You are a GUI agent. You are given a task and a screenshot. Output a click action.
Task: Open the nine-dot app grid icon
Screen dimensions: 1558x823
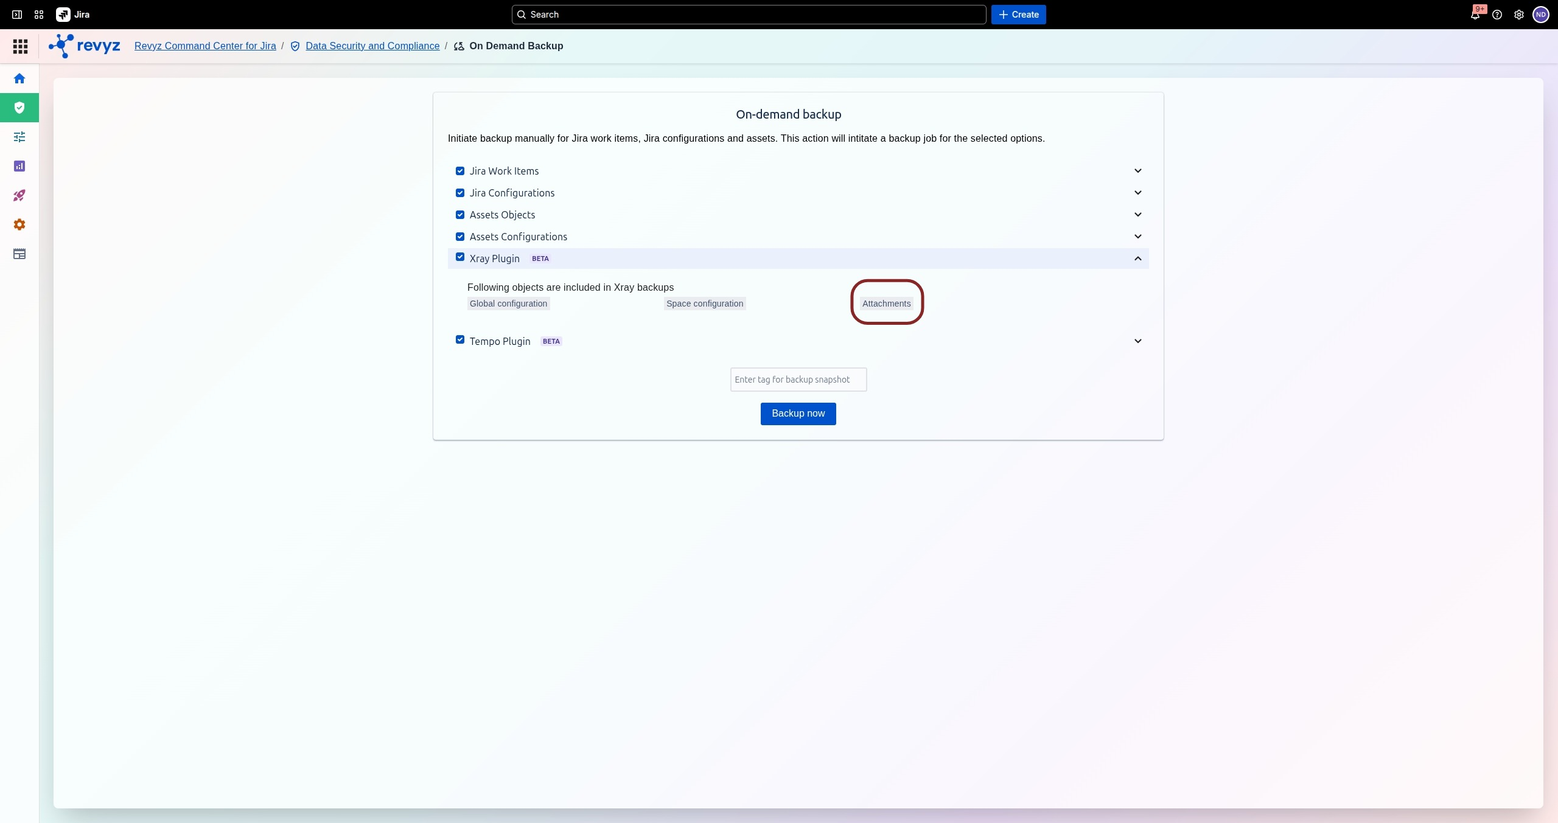pyautogui.click(x=20, y=46)
